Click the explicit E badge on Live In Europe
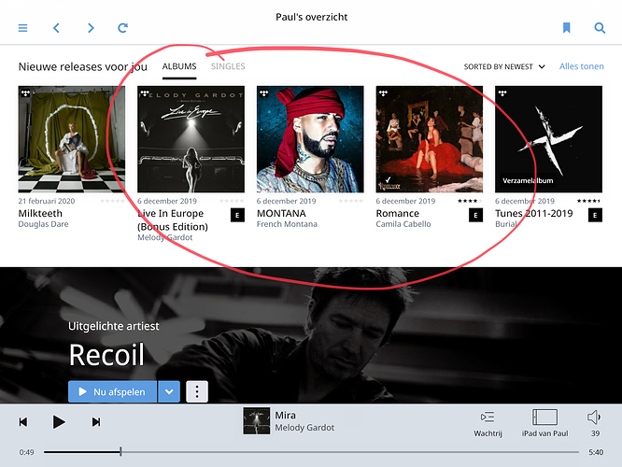 point(237,215)
